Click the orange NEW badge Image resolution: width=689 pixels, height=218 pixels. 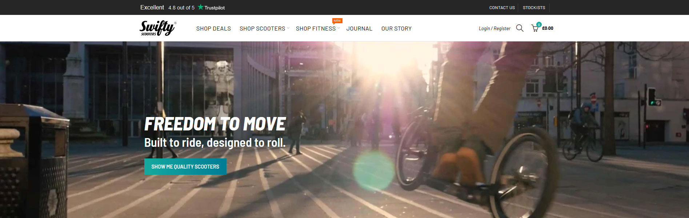click(x=337, y=21)
